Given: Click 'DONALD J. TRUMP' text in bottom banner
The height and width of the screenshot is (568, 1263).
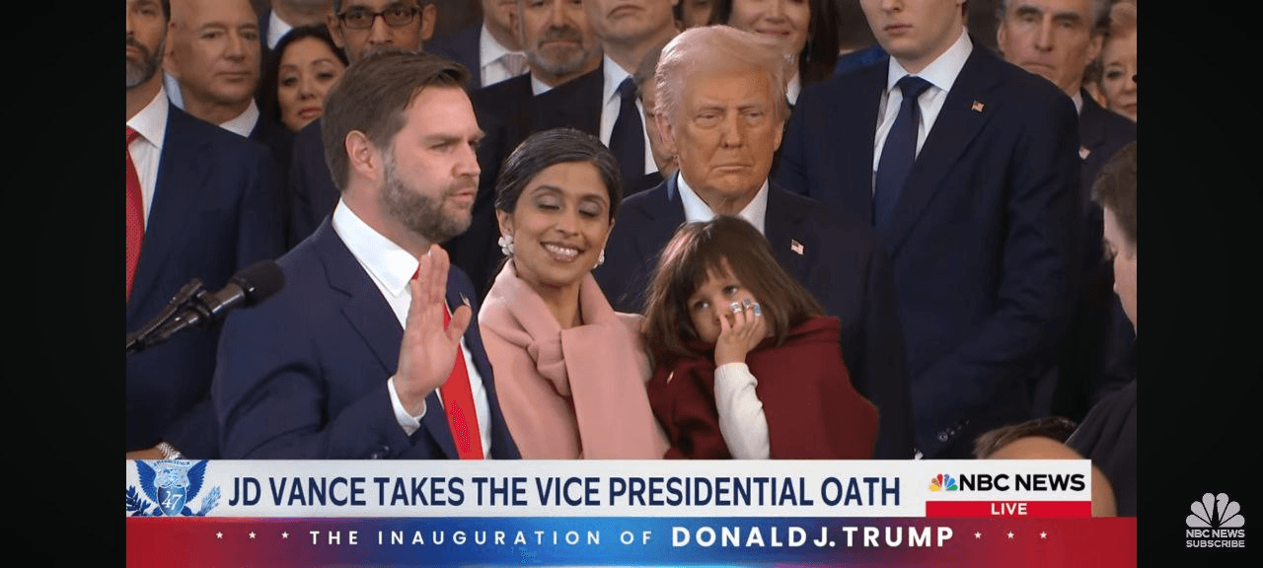Looking at the screenshot, I should point(812,537).
